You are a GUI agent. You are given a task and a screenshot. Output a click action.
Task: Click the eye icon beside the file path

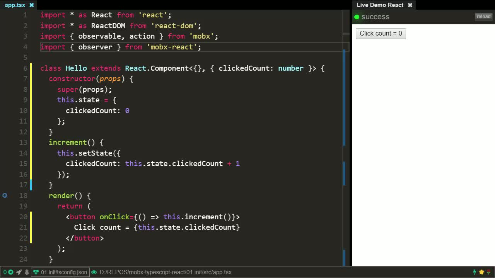pos(94,272)
